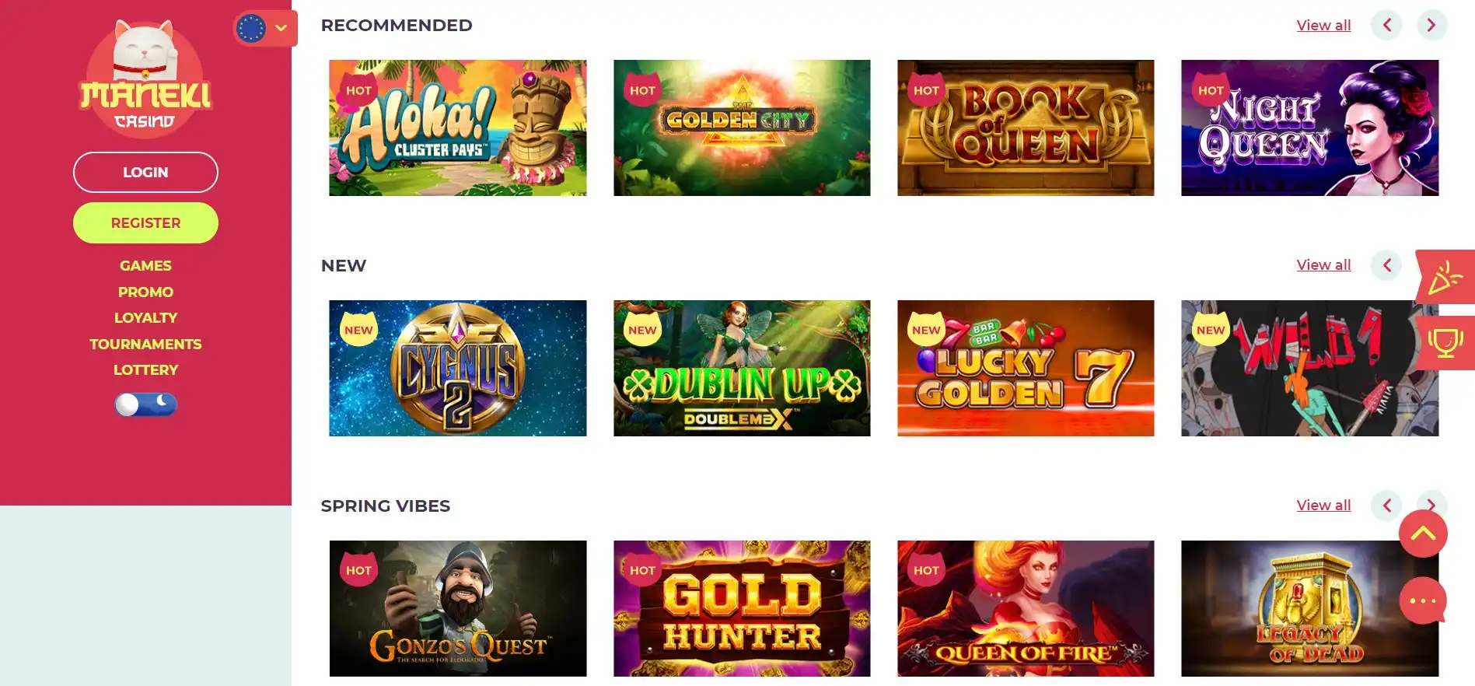The height and width of the screenshot is (686, 1475).
Task: Open the Games menu item
Action: click(x=145, y=265)
